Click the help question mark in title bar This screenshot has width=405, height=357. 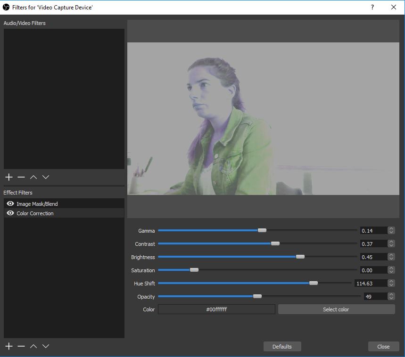click(372, 7)
